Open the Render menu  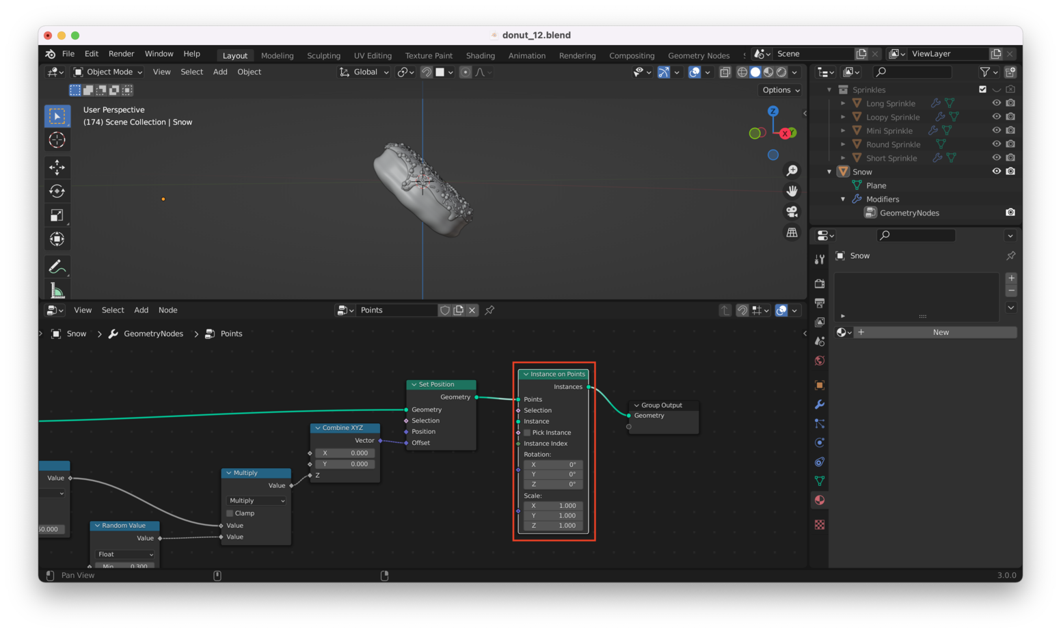(x=121, y=54)
